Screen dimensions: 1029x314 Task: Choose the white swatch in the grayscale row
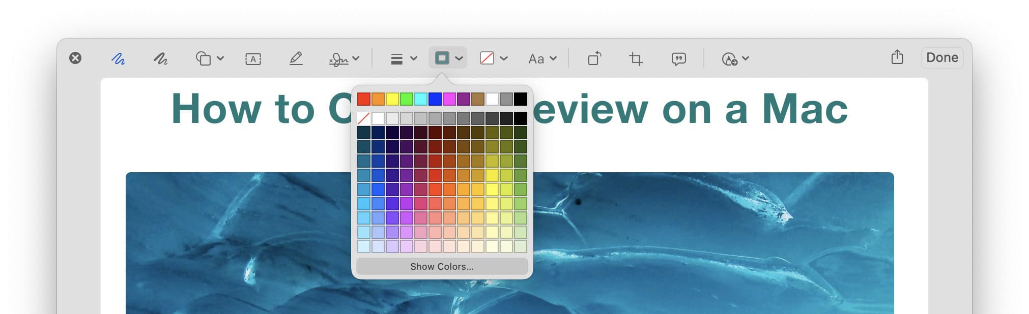[x=378, y=118]
